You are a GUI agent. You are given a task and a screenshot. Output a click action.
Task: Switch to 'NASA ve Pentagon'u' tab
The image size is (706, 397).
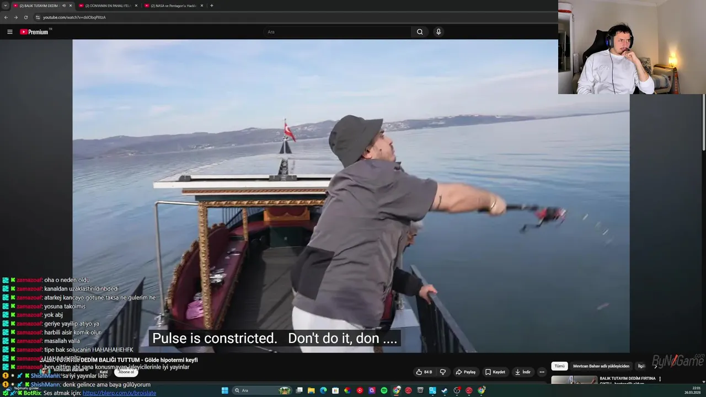173,6
